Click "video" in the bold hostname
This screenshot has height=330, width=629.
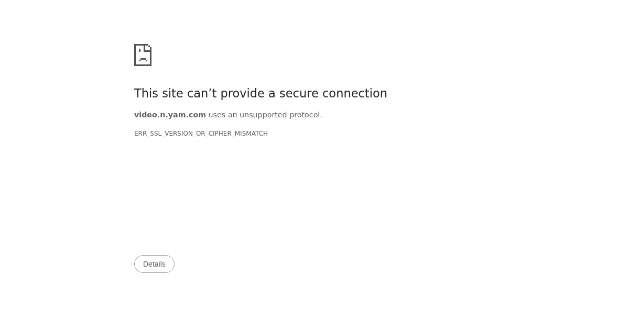pyautogui.click(x=146, y=115)
